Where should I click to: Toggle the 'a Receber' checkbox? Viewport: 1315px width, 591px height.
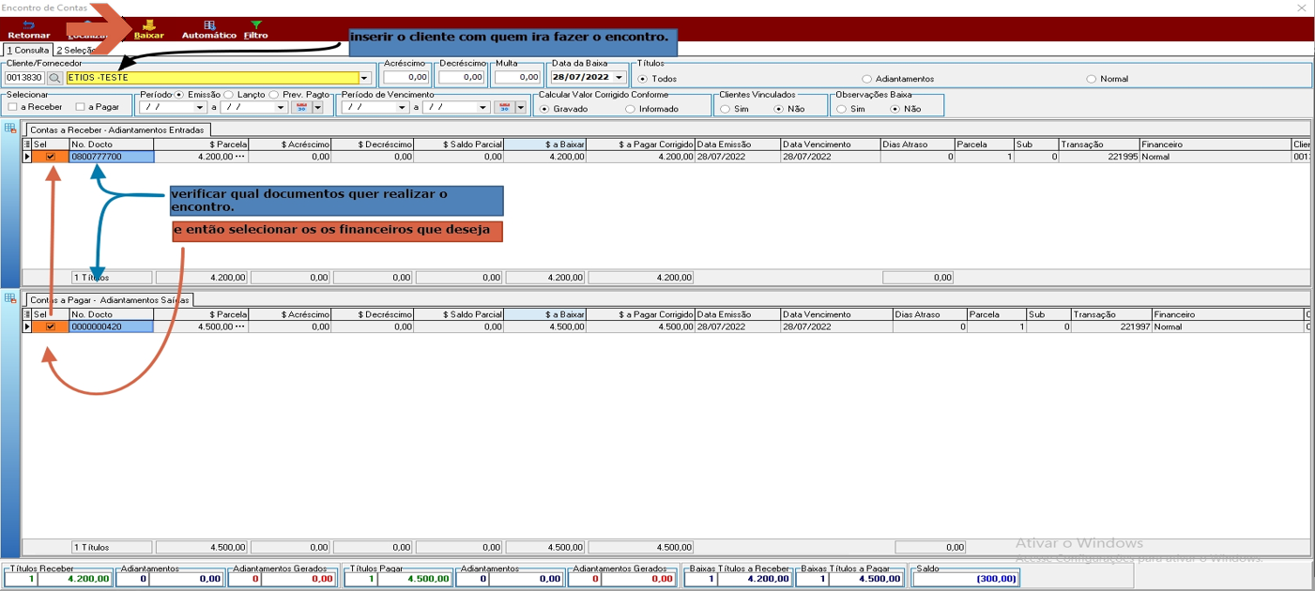[13, 107]
